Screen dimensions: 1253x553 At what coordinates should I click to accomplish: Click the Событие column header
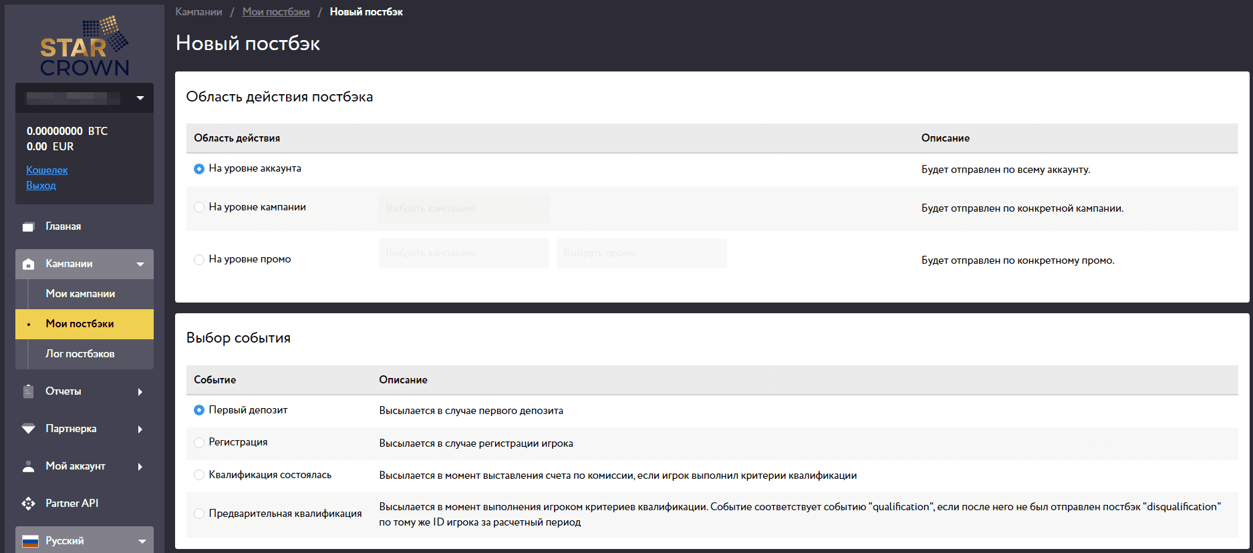coord(215,380)
